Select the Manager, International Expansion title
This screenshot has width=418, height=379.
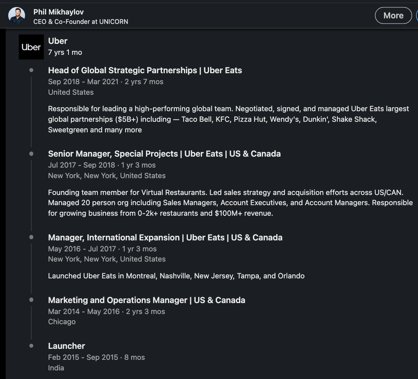coord(165,237)
